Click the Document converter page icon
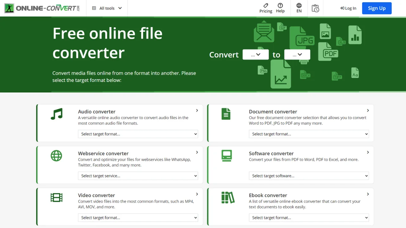Viewport: 406px width, 228px height. click(x=226, y=114)
